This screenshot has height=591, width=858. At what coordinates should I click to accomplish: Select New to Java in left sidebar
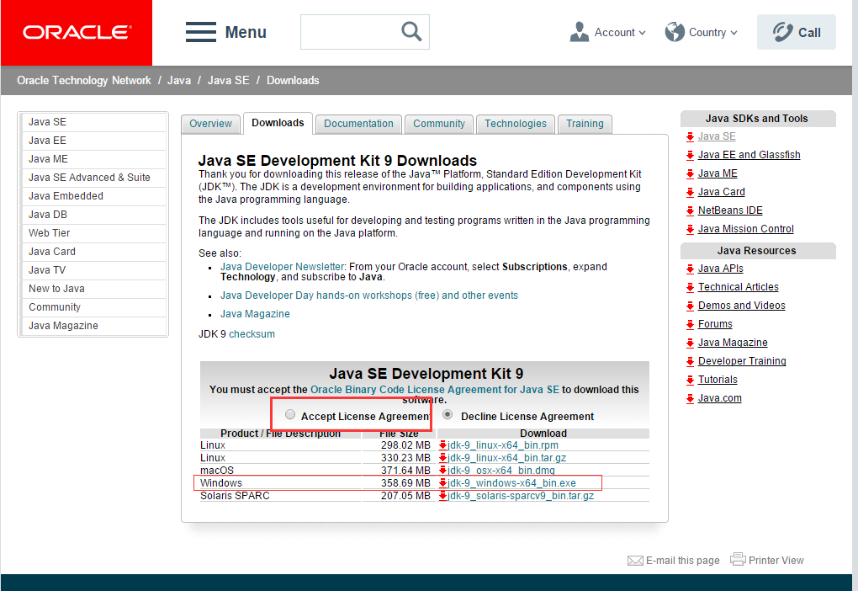click(x=93, y=289)
